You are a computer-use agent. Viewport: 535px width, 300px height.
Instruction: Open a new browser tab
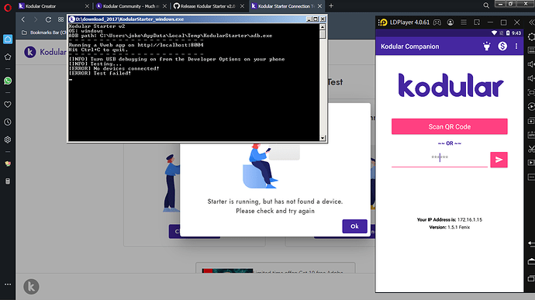(x=331, y=5)
